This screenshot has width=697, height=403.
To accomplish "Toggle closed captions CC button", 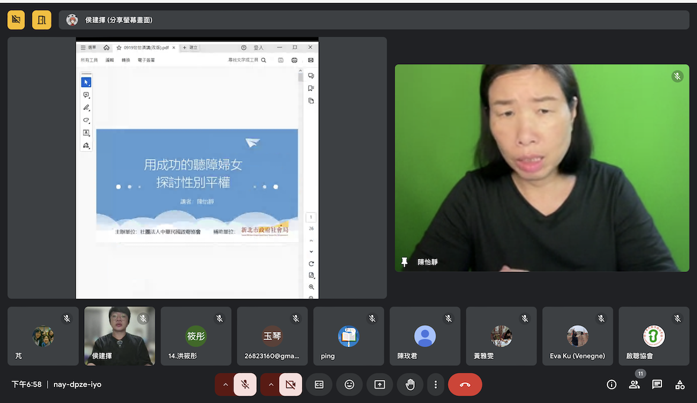I will click(319, 385).
